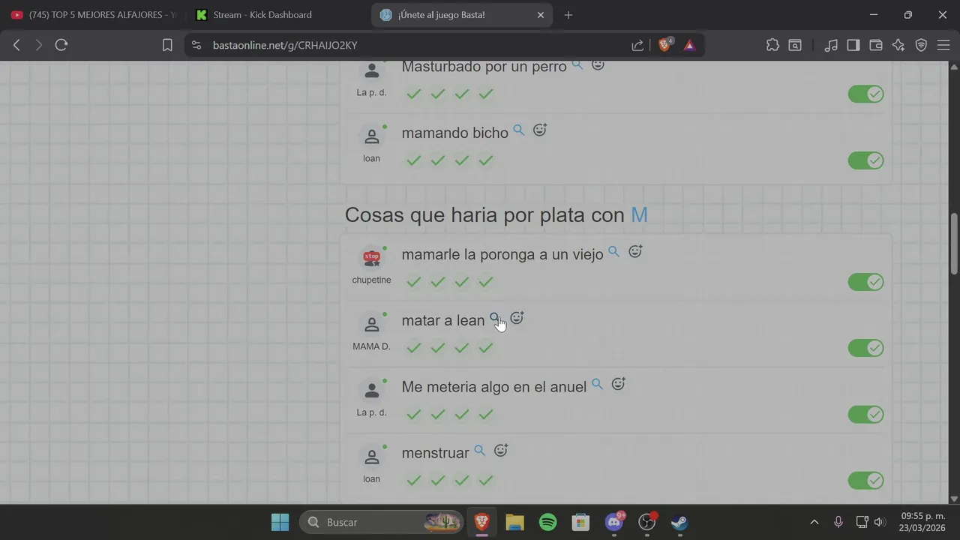Bookmark this page
The image size is (960, 540).
(167, 45)
